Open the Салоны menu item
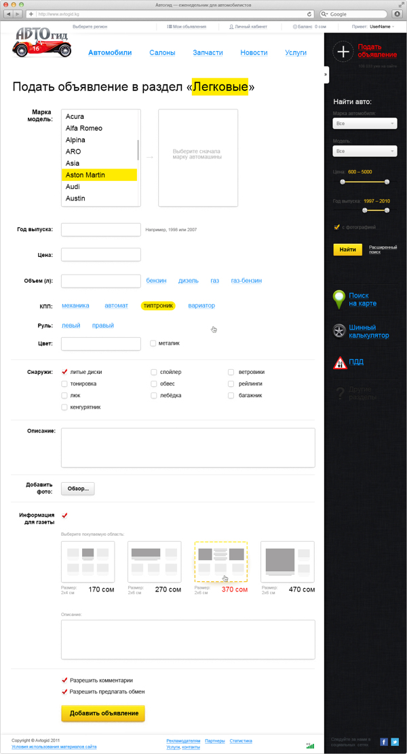Image resolution: width=407 pixels, height=754 pixels. [x=162, y=52]
